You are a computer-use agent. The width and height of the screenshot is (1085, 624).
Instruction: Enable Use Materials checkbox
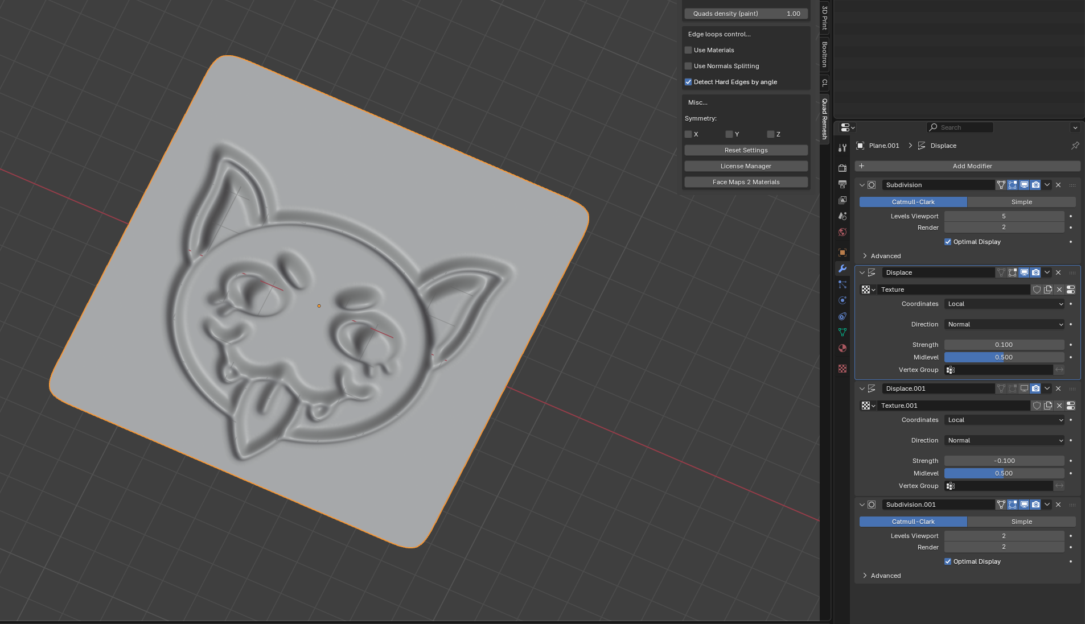(x=688, y=50)
